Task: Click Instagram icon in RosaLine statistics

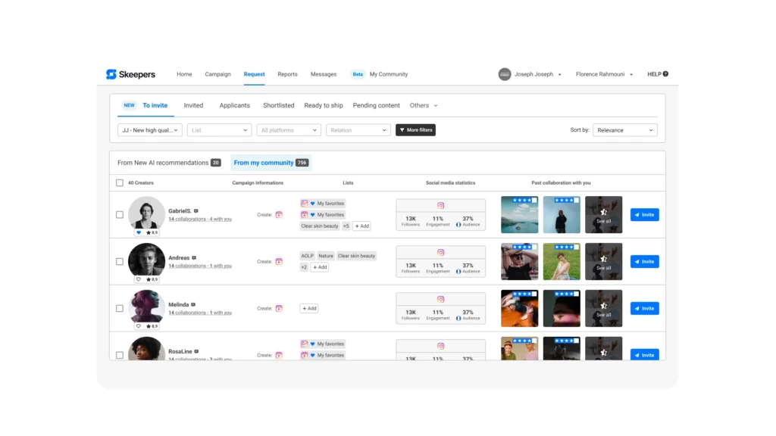Action: [x=440, y=346]
